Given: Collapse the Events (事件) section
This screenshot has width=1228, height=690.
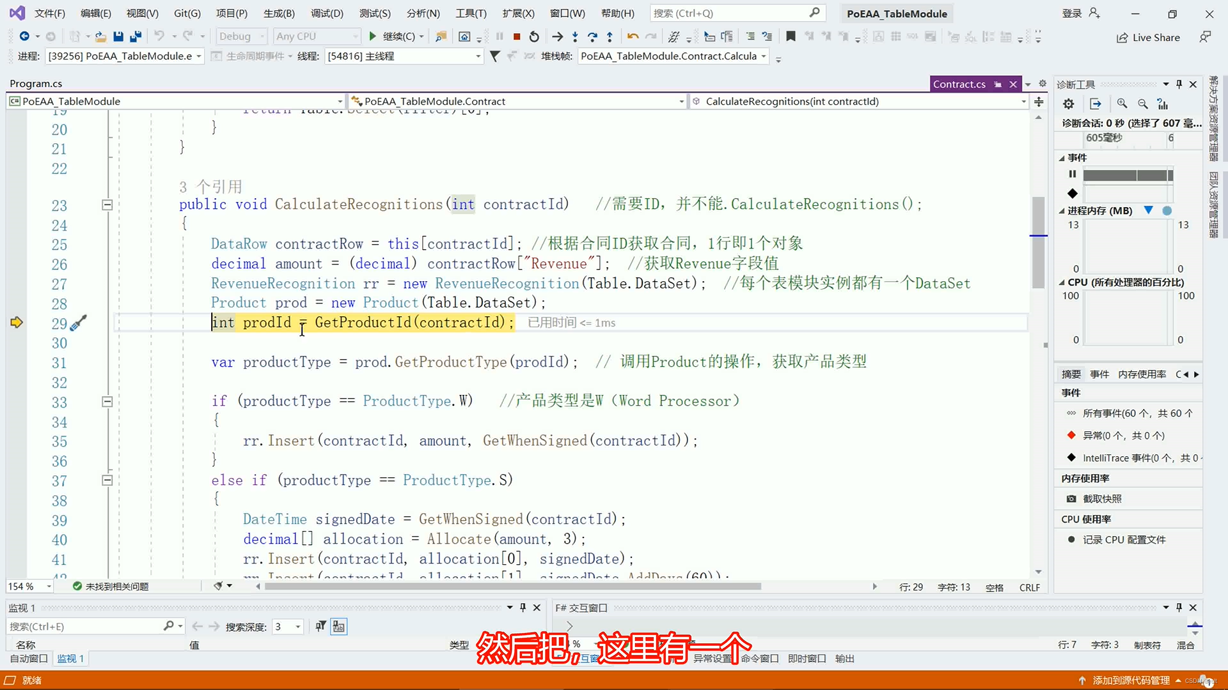Looking at the screenshot, I should 1062,158.
